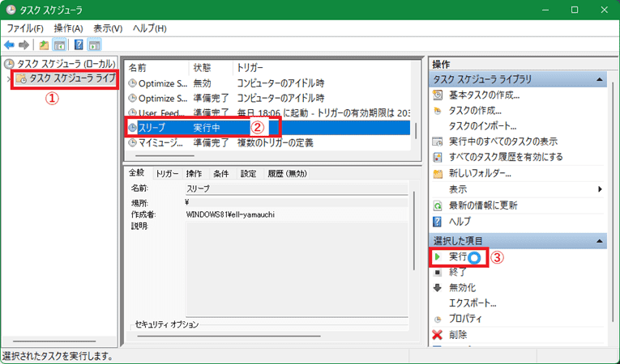Click タスクのインポート... link
The width and height of the screenshot is (620, 364).
482,126
